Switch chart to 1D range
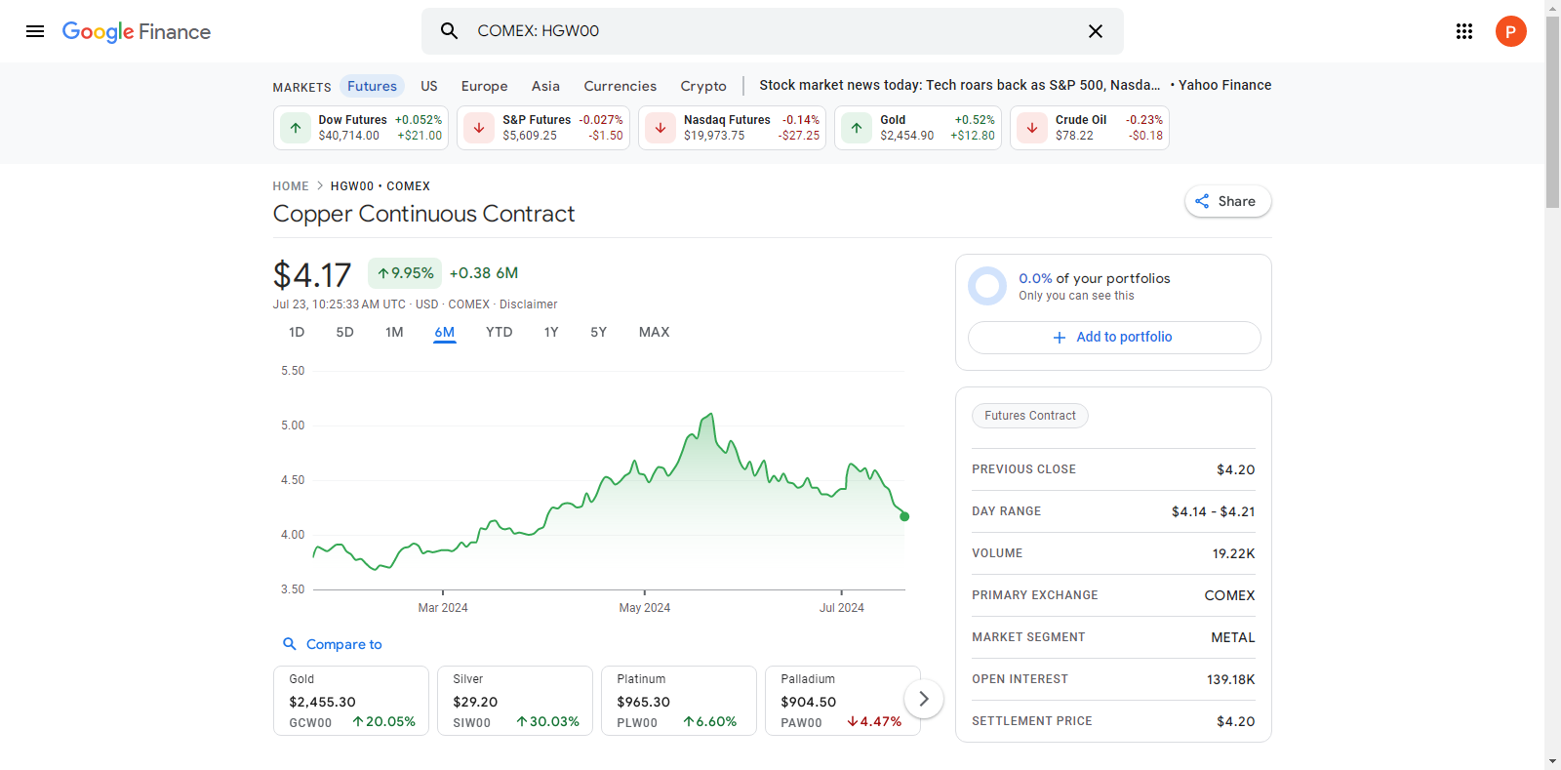Image resolution: width=1561 pixels, height=770 pixels. 297,333
